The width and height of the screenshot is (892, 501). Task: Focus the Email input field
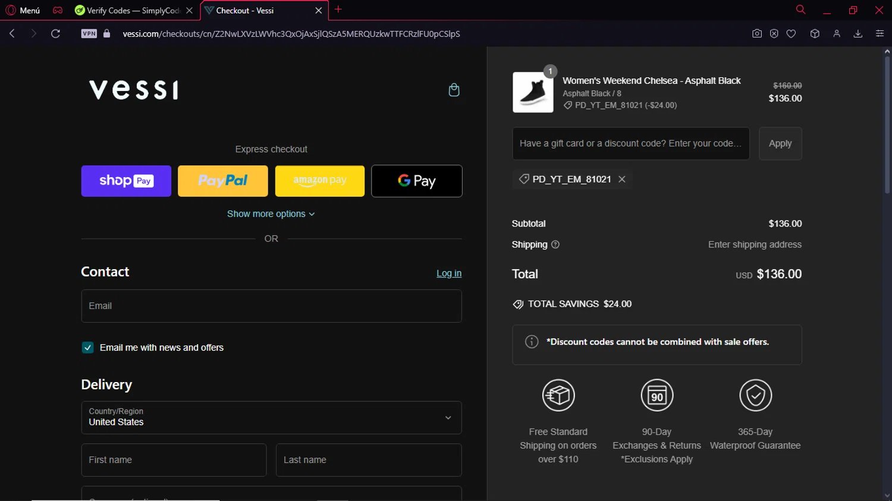[271, 306]
